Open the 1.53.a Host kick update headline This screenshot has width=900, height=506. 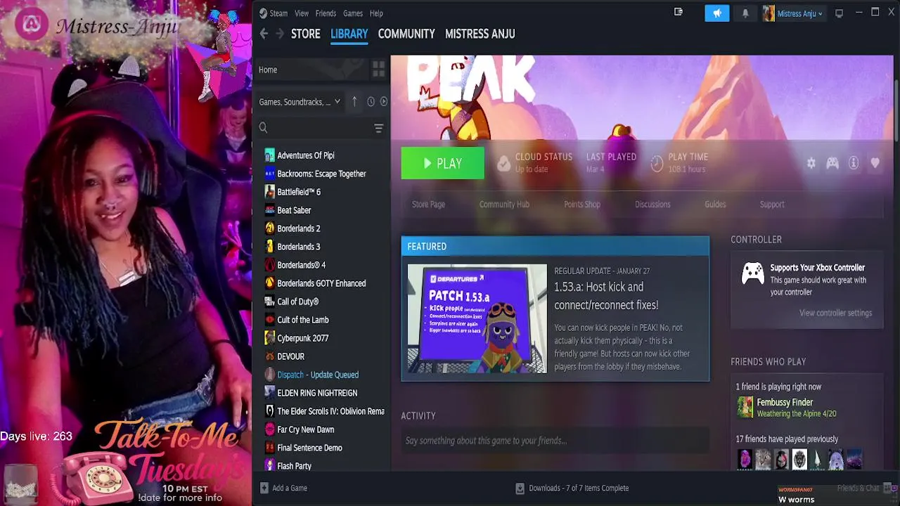click(606, 296)
